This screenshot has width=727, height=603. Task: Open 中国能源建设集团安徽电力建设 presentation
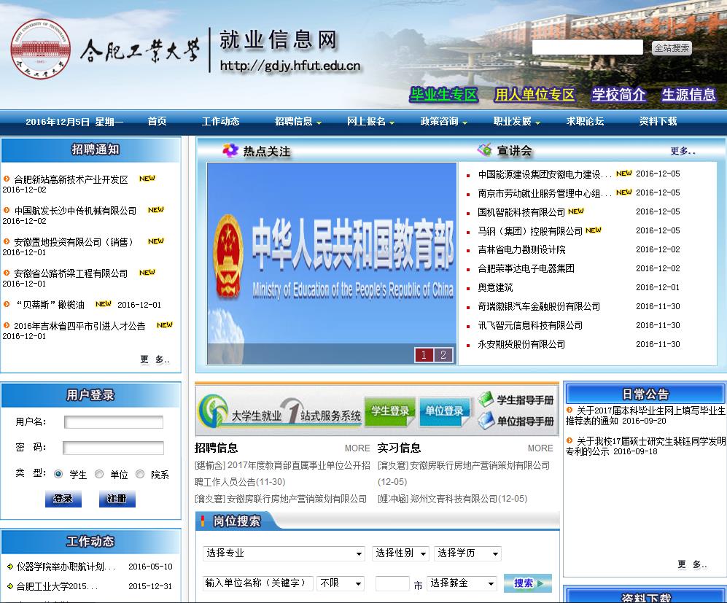pyautogui.click(x=545, y=174)
